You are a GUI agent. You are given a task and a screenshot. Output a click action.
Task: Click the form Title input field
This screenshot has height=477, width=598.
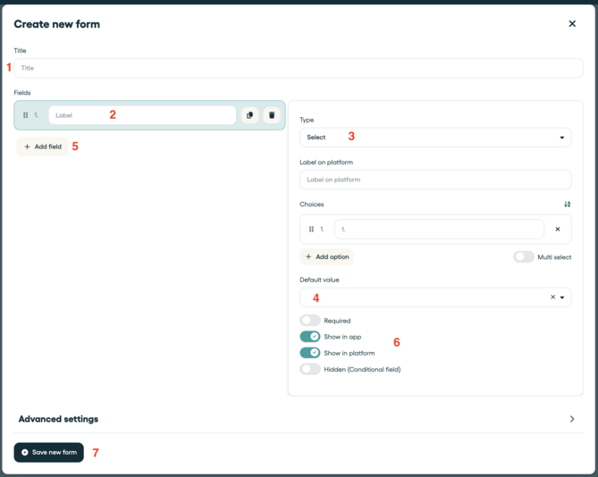coord(299,68)
